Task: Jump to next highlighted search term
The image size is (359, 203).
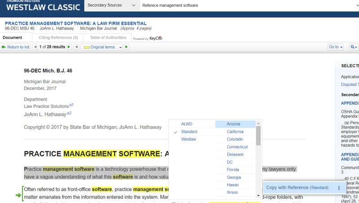Action: point(127,47)
